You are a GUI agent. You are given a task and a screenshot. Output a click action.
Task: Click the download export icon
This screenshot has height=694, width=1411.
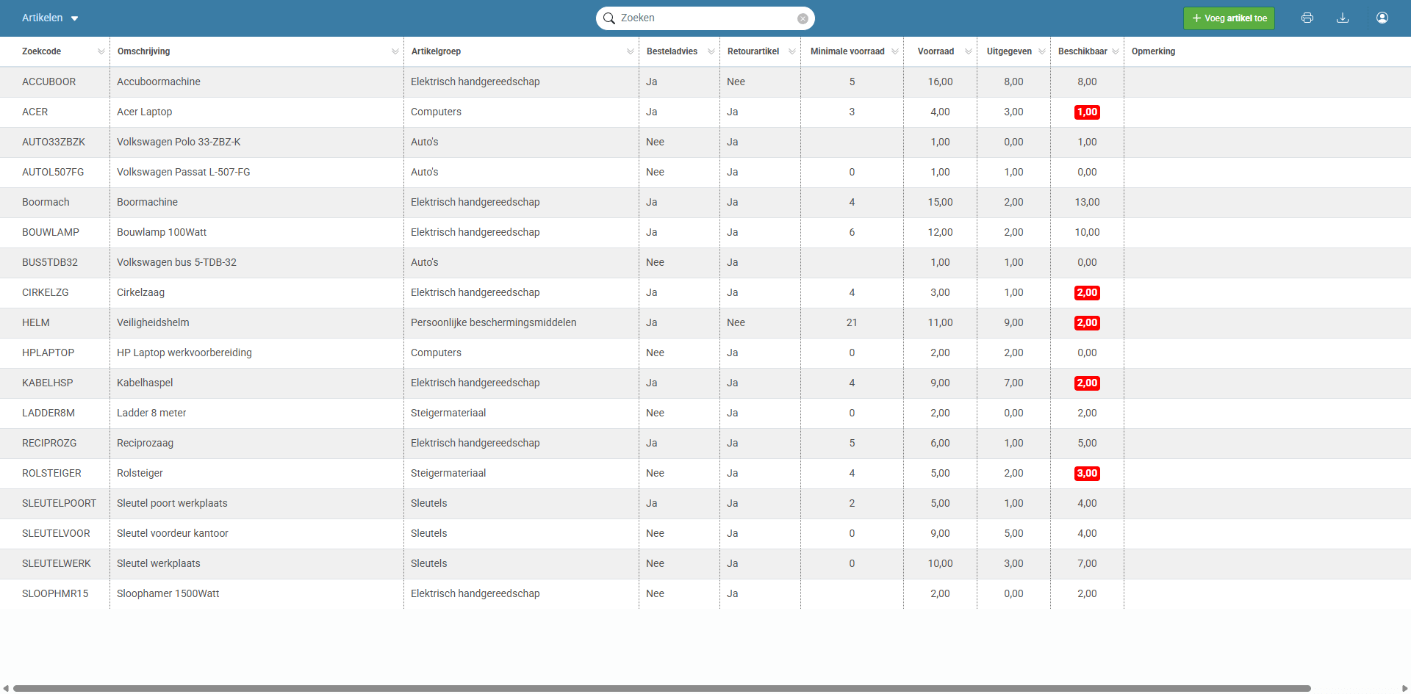1342,18
